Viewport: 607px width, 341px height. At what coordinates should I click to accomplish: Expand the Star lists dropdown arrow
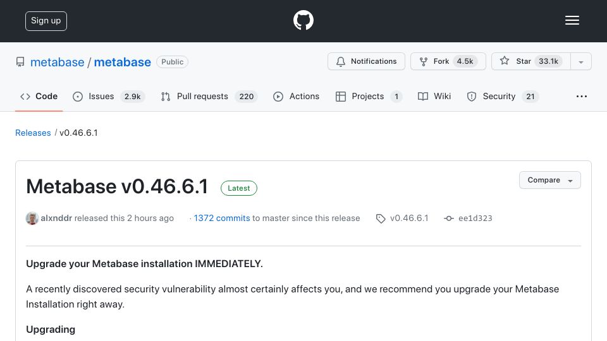coord(580,62)
